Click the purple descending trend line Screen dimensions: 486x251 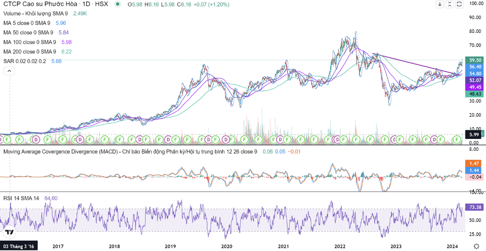click(x=417, y=64)
